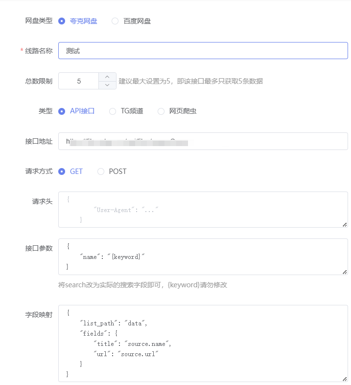Decrease 总数限制 with the down arrow
This screenshot has height=385, width=351.
tap(107, 85)
